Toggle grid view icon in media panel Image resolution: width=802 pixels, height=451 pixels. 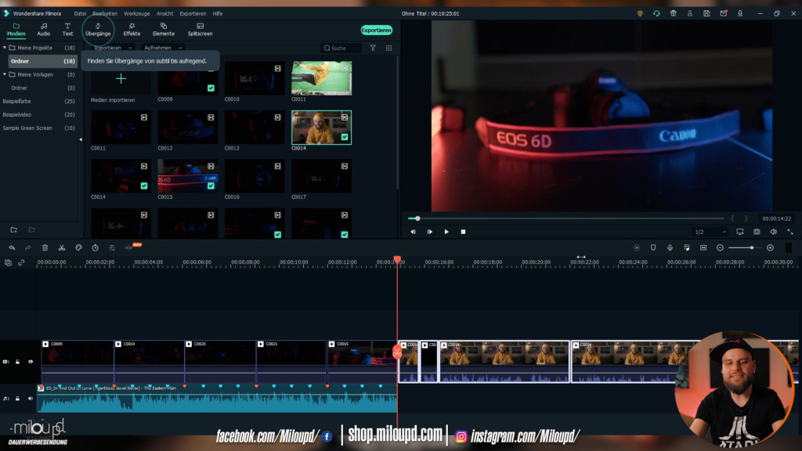click(388, 48)
